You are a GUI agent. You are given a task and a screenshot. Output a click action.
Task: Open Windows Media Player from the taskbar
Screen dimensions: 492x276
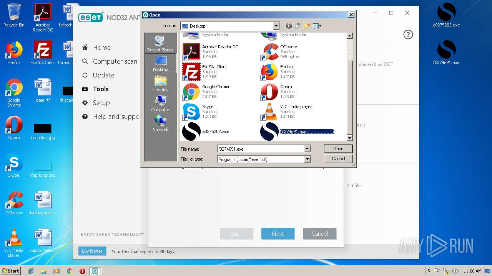(x=57, y=271)
